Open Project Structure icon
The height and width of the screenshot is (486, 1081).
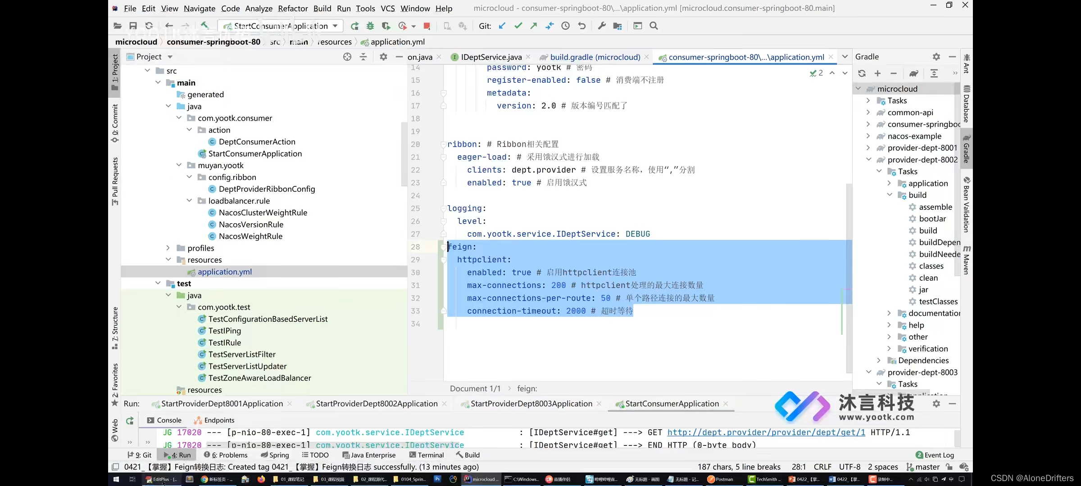tap(618, 26)
